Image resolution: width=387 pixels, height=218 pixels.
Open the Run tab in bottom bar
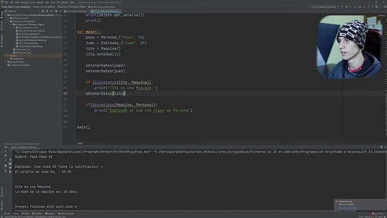(16, 214)
